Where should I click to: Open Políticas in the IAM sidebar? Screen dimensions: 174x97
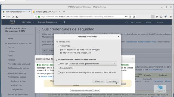(x=11, y=60)
